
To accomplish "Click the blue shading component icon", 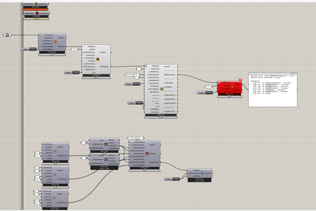I will coord(162,89).
